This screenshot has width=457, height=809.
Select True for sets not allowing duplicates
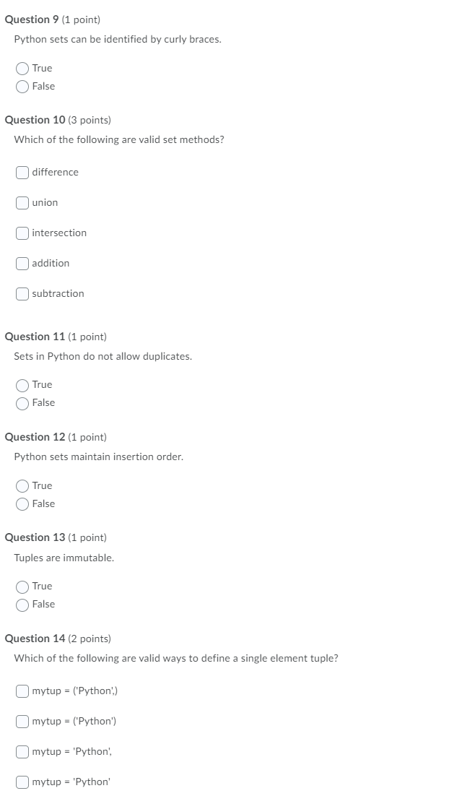tap(22, 384)
